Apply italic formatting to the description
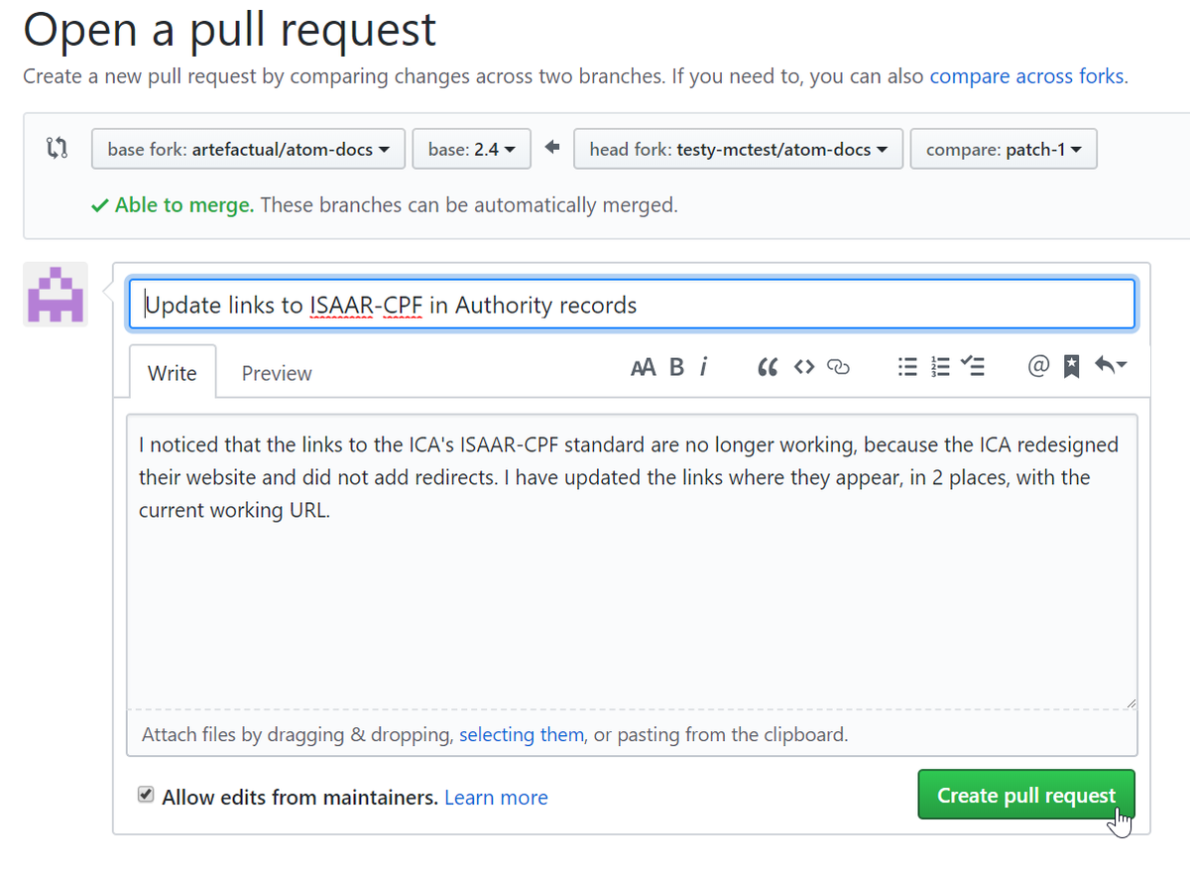 tap(704, 366)
